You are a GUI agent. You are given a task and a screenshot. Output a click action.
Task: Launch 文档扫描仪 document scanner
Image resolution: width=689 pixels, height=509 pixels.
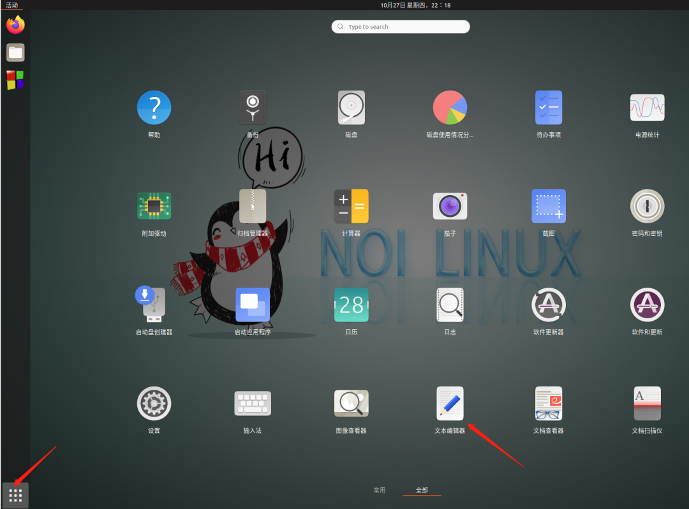click(648, 403)
